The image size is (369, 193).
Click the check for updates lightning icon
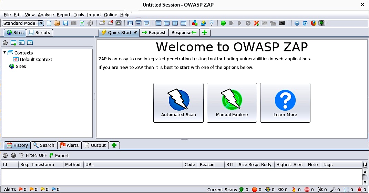[203, 23]
